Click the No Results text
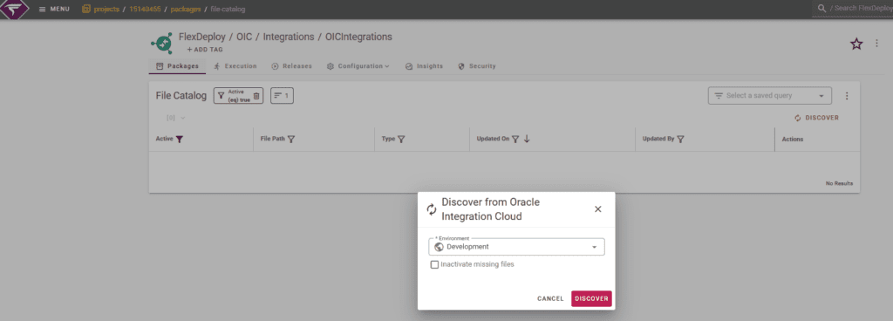 coord(839,183)
